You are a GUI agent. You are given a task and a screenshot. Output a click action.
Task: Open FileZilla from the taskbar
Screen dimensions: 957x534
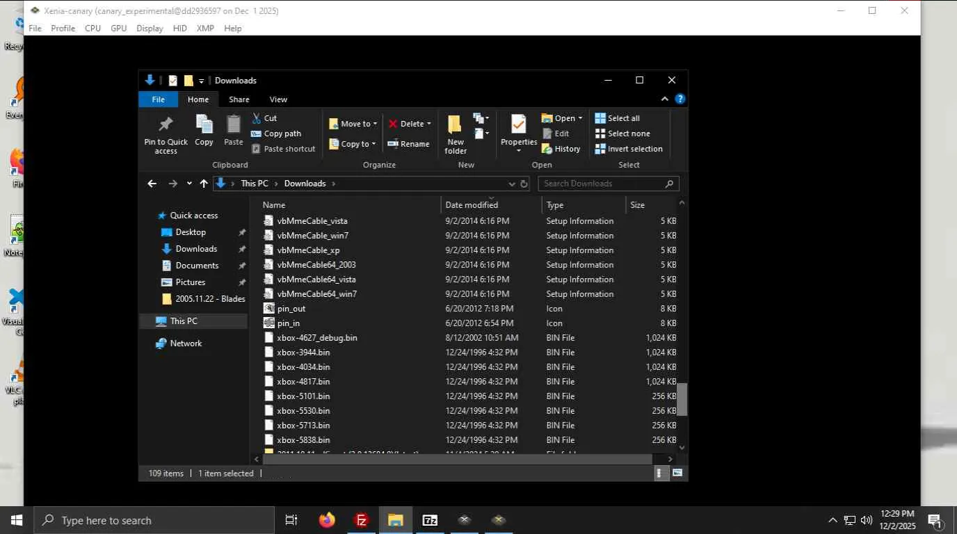coord(361,520)
